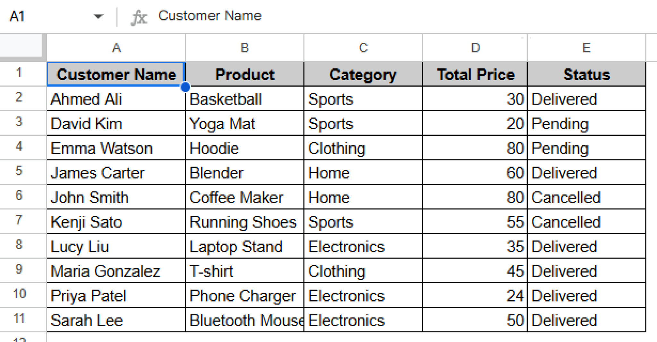Click the Yoga Mat product cell
This screenshot has height=342, width=657.
coord(244,124)
